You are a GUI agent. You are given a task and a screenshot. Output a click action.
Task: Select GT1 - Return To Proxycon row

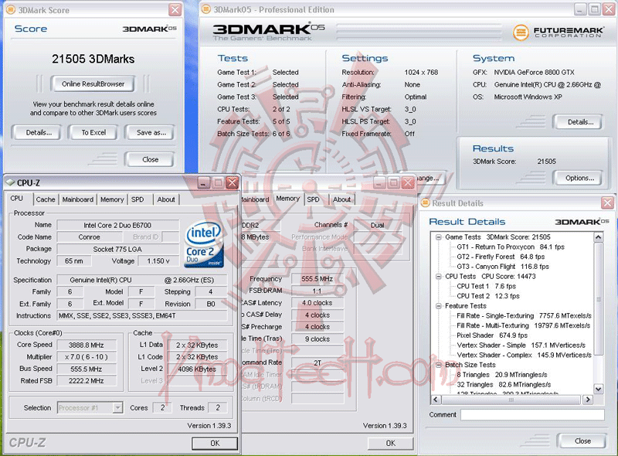[x=511, y=247]
